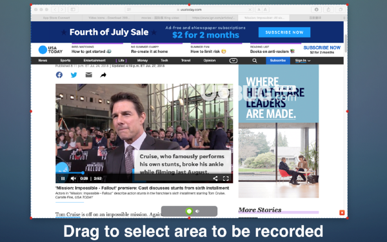Viewport: 387px width, 242px height.
Task: Focus the usatoday.com address bar
Action: (x=189, y=10)
